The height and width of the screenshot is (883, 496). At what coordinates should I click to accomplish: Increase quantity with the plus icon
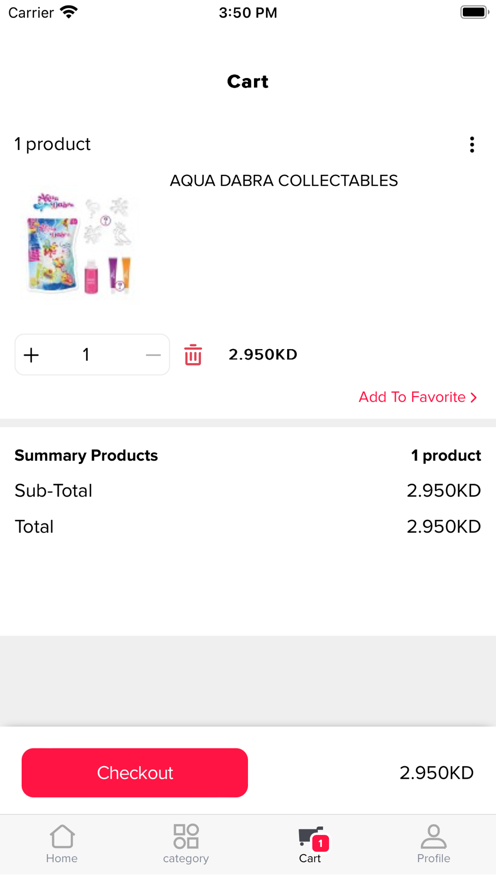click(x=31, y=355)
